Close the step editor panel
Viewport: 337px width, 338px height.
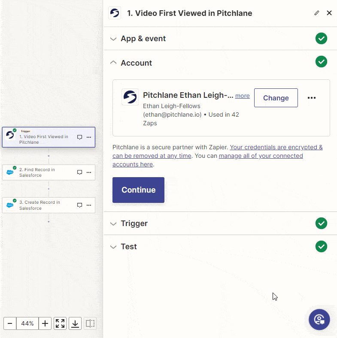(x=329, y=13)
